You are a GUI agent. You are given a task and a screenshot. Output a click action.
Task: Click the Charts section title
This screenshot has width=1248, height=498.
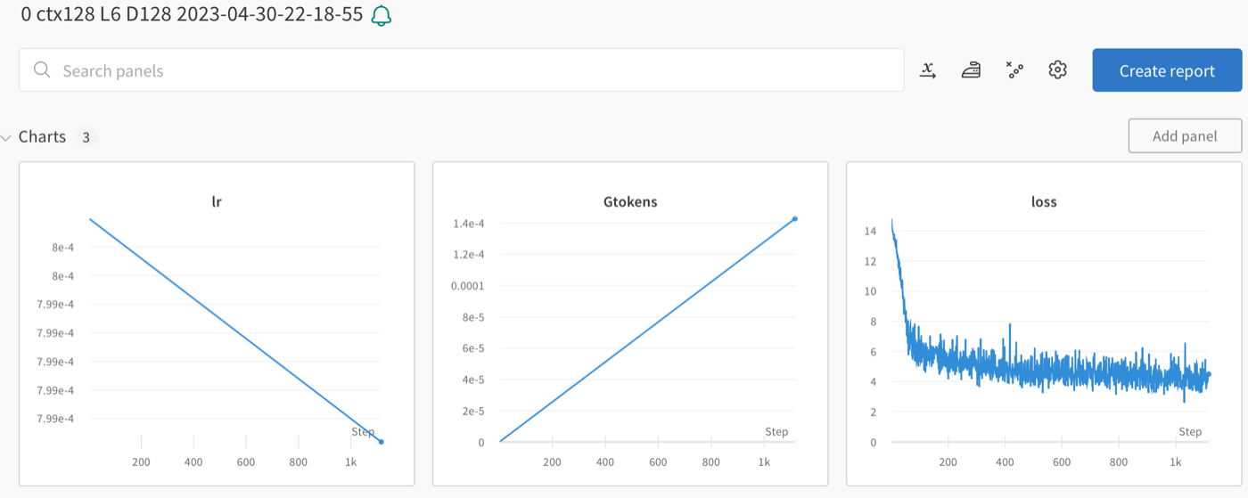point(42,136)
